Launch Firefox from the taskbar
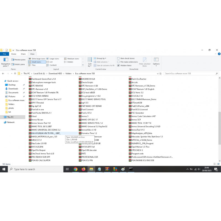The height and width of the screenshot is (221, 221). [83, 169]
